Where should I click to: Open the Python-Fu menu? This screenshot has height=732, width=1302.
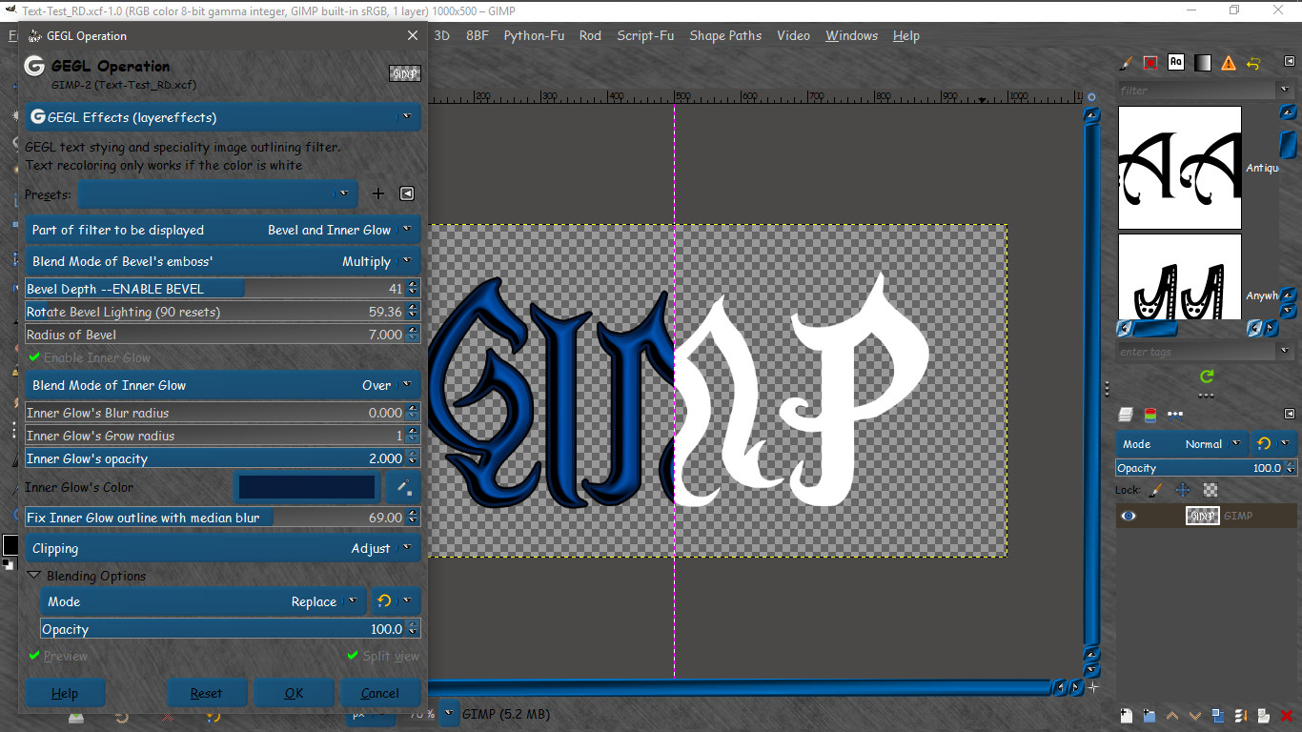point(534,35)
